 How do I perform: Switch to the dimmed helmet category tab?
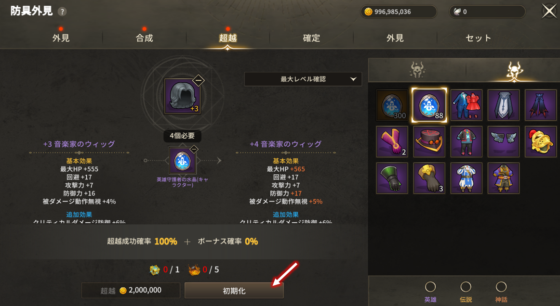coord(417,71)
